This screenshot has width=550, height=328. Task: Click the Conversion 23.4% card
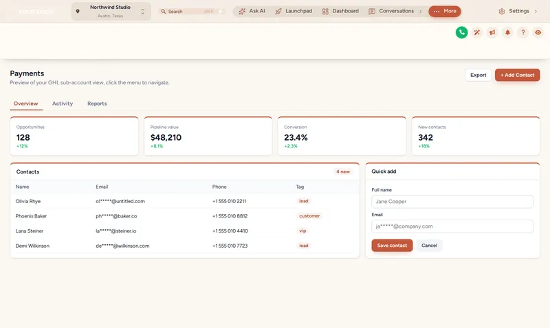[x=342, y=136]
